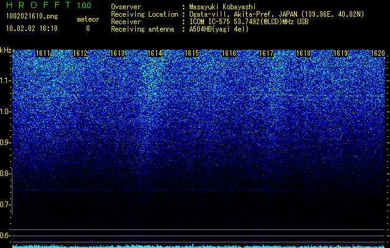390x248 pixels.
Task: Click the version number 1.0.0
Action: [84, 5]
